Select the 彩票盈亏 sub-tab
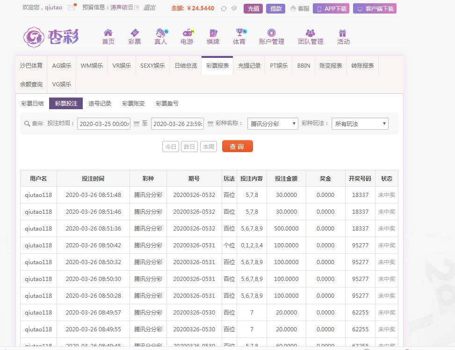This screenshot has width=455, height=350. (167, 104)
